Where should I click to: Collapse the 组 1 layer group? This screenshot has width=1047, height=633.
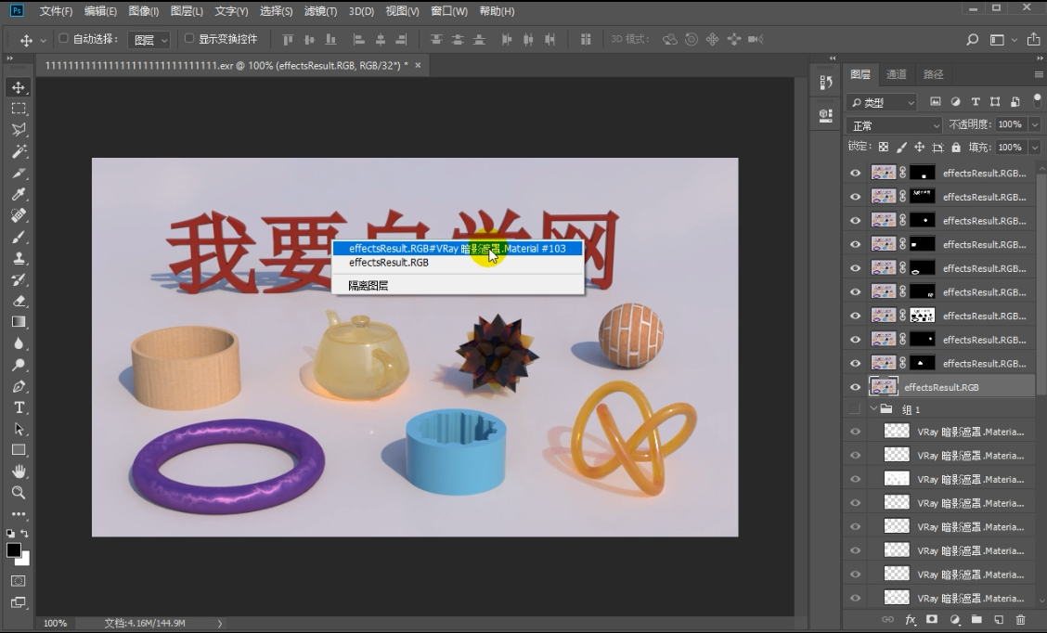pos(873,409)
